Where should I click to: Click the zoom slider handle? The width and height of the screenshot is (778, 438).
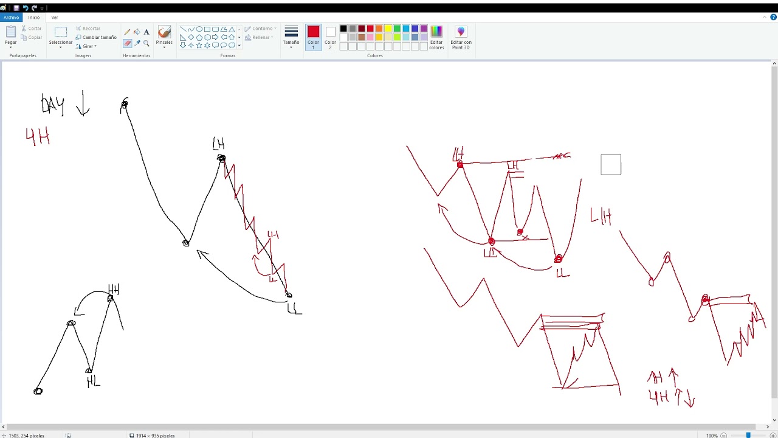748,436
